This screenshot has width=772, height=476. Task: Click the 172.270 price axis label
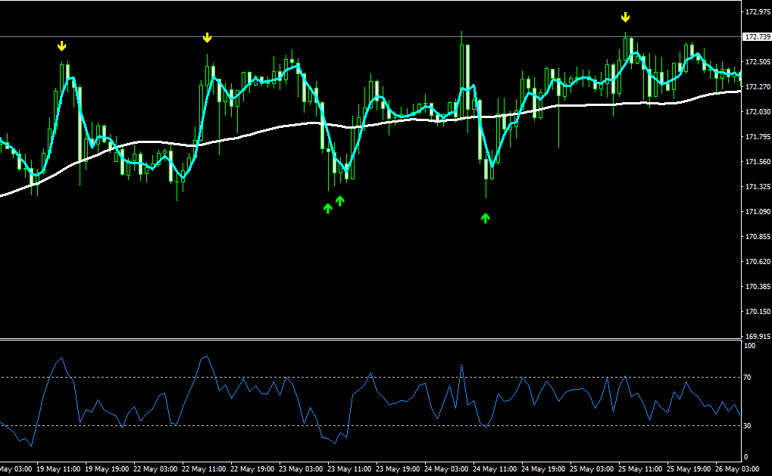(758, 87)
